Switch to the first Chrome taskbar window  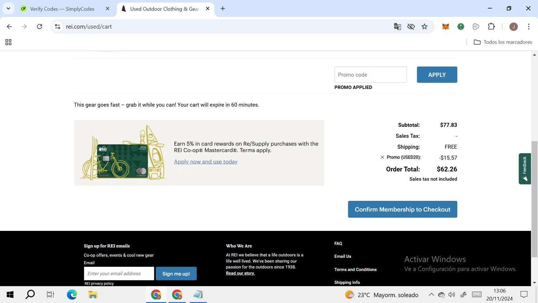pyautogui.click(x=156, y=295)
